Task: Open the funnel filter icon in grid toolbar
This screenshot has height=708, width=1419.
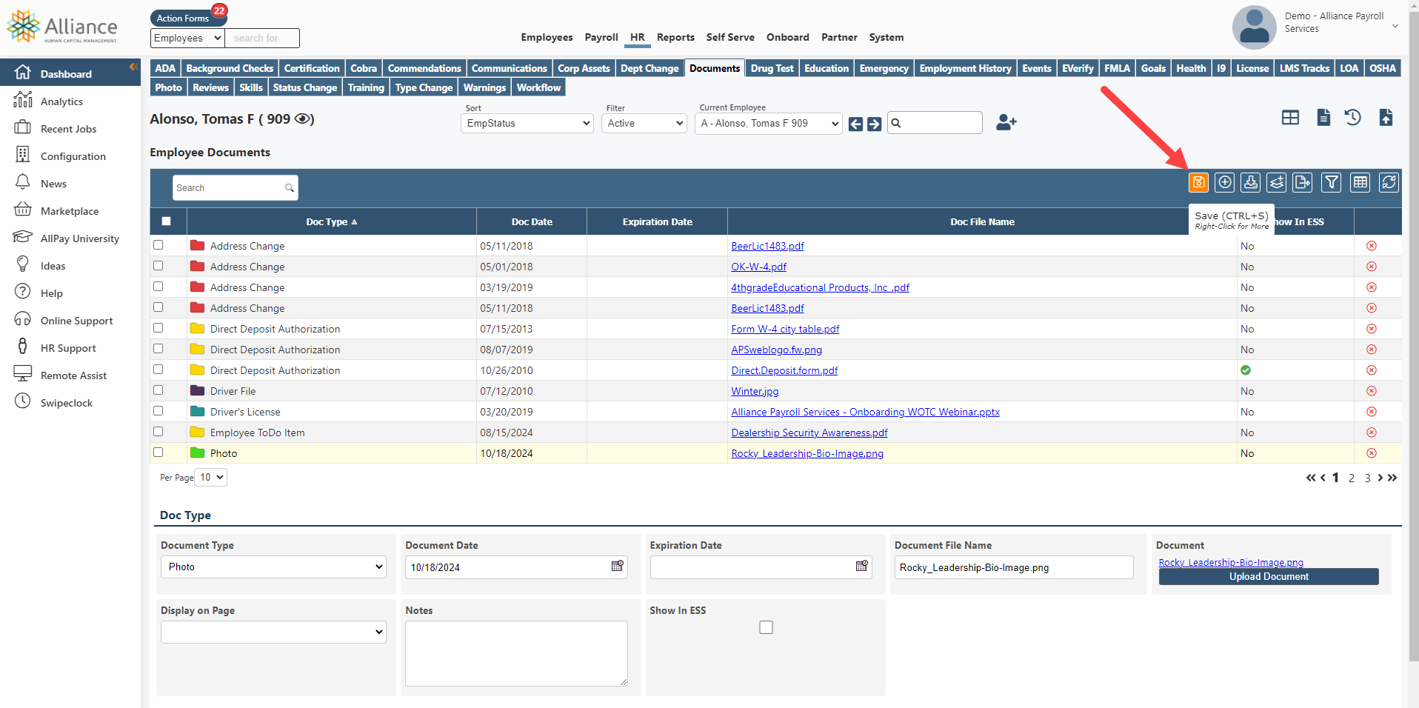Action: pyautogui.click(x=1332, y=182)
